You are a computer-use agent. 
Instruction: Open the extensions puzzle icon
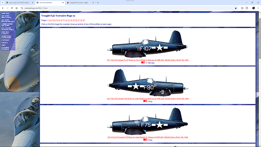tap(247, 8)
